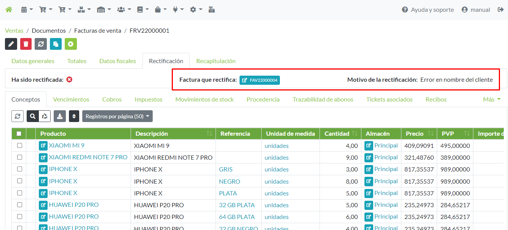Click the teal duplicate document icon
Viewport: 508px width, 230px height.
(x=56, y=44)
